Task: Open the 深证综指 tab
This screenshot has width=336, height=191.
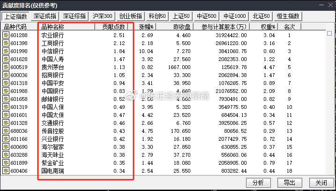Action: click(74, 16)
